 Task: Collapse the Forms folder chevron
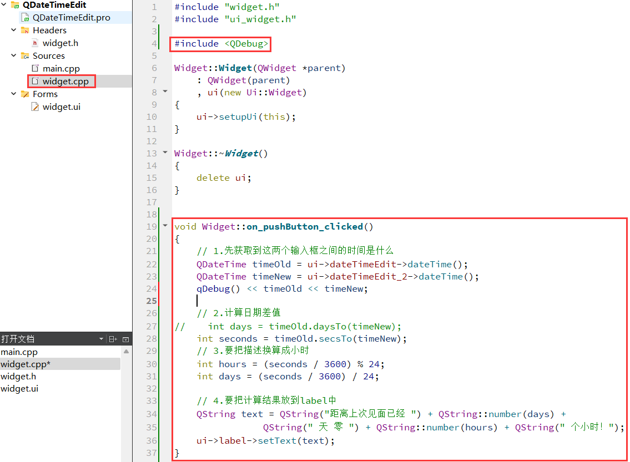click(x=14, y=94)
